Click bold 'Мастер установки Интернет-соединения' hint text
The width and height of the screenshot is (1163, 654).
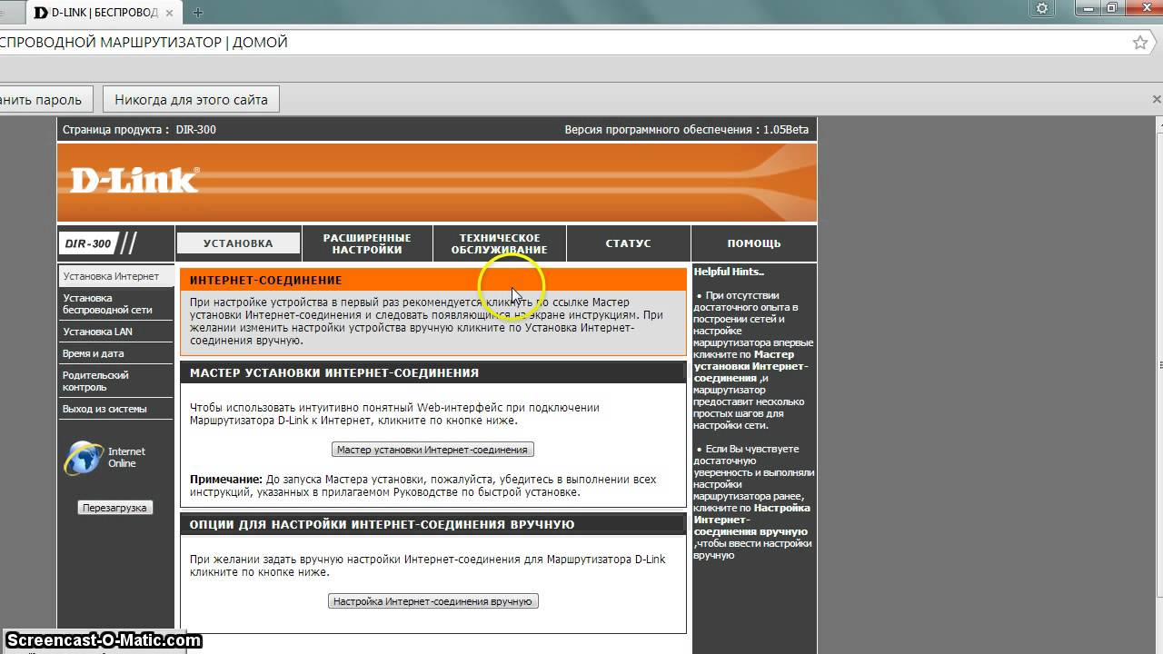tap(750, 366)
